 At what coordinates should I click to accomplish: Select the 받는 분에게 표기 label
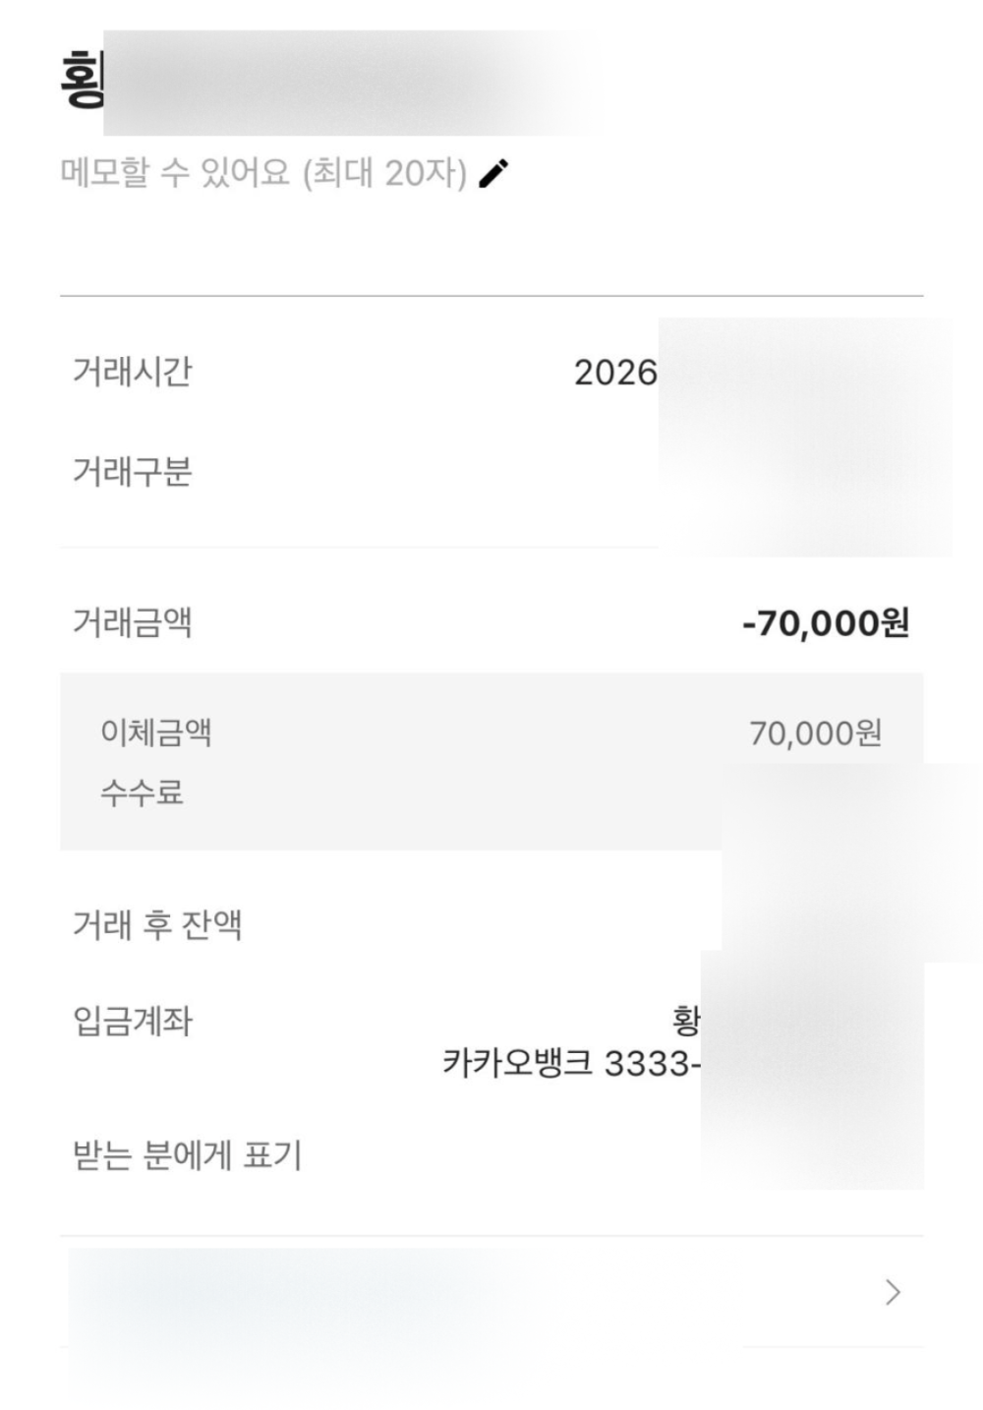tap(187, 1154)
